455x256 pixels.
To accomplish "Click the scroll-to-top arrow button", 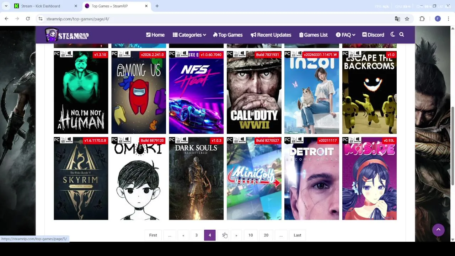I will click(438, 230).
